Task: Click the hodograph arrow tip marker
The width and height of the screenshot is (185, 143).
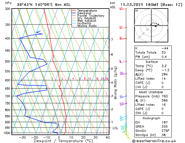Action: [156, 26]
